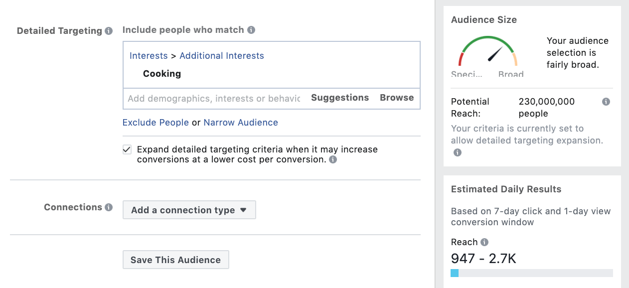Click the info icon next to Reach
Image resolution: width=629 pixels, height=288 pixels.
(485, 242)
